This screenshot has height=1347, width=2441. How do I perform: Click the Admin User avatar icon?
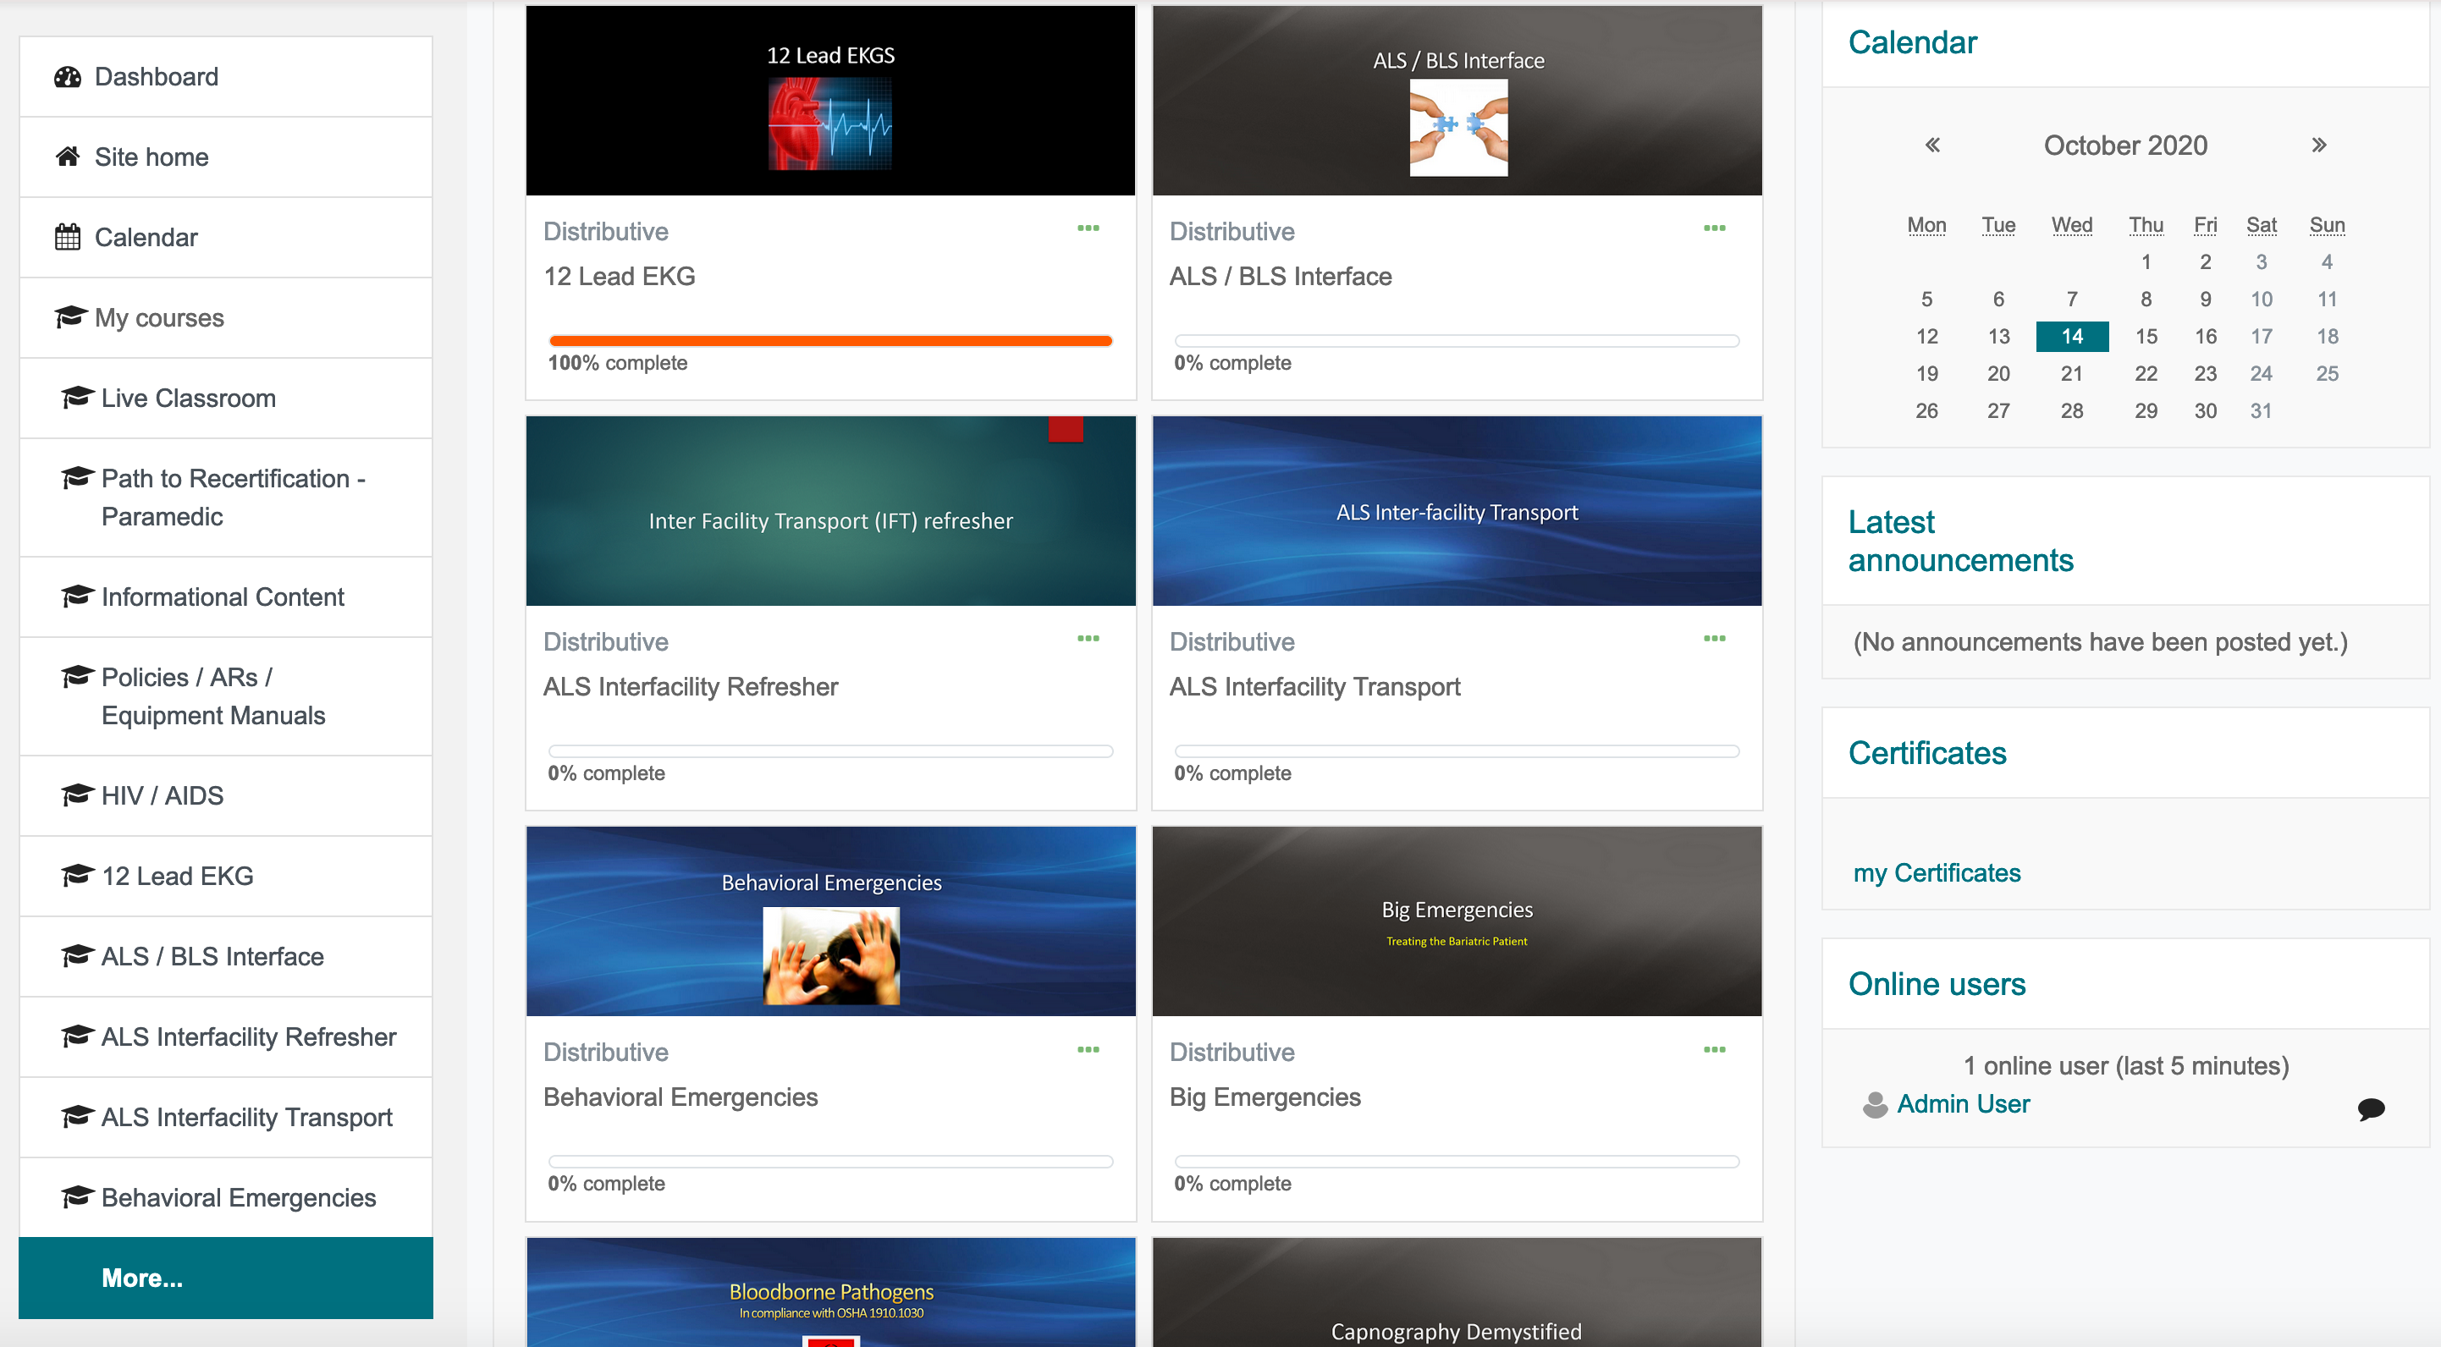click(1874, 1104)
